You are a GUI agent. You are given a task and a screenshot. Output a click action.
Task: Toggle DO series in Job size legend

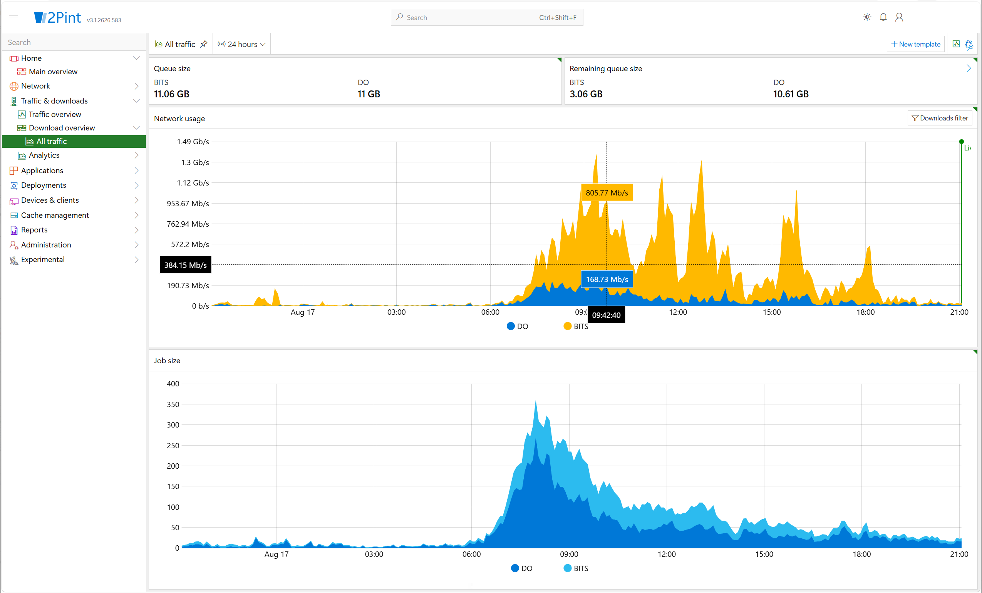(521, 568)
